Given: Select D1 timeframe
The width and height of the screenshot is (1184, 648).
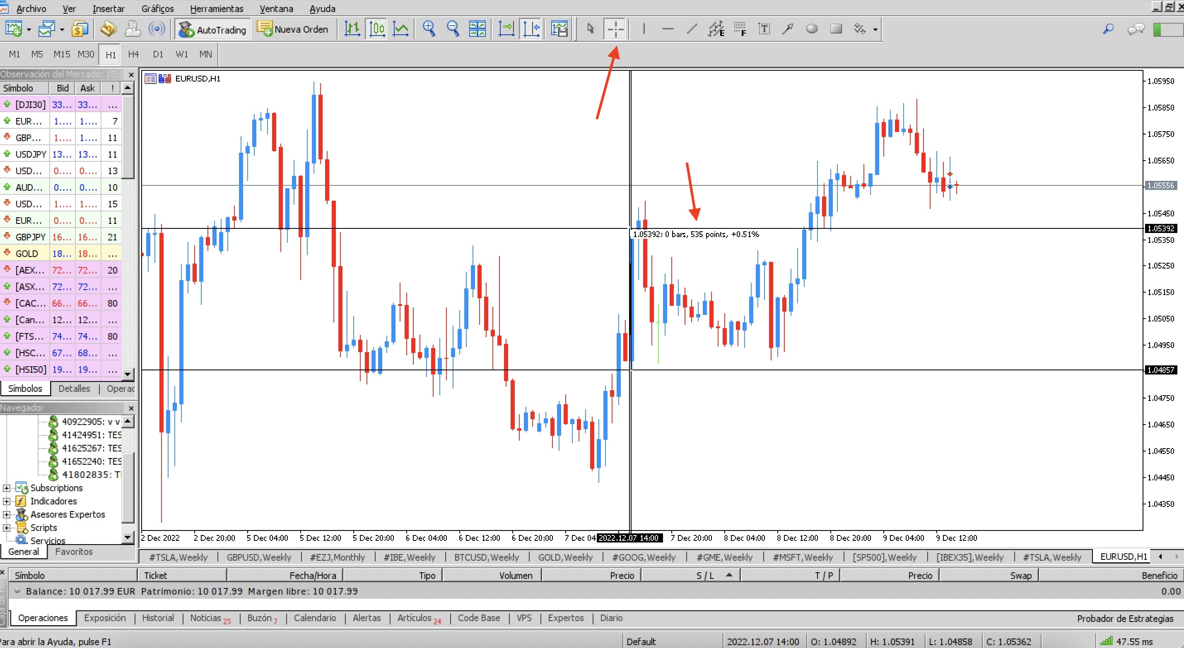Looking at the screenshot, I should click(x=158, y=55).
